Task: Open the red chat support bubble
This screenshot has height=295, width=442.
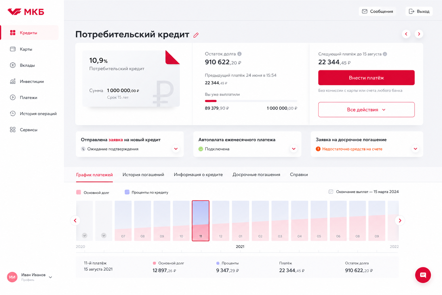Action: click(x=423, y=275)
